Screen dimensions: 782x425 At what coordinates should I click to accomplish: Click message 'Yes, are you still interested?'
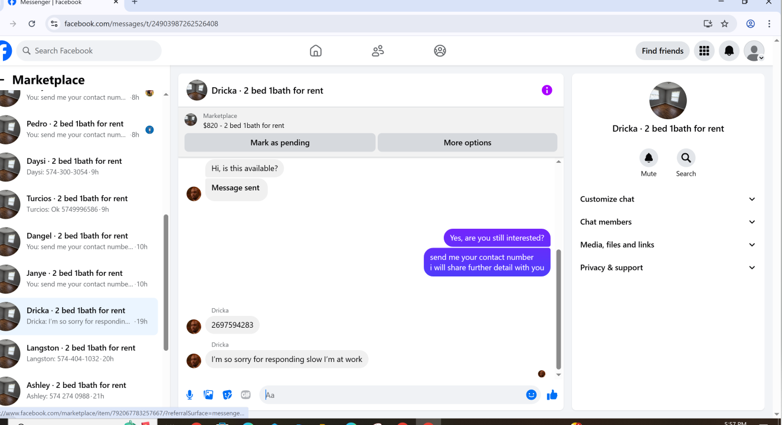(x=497, y=238)
